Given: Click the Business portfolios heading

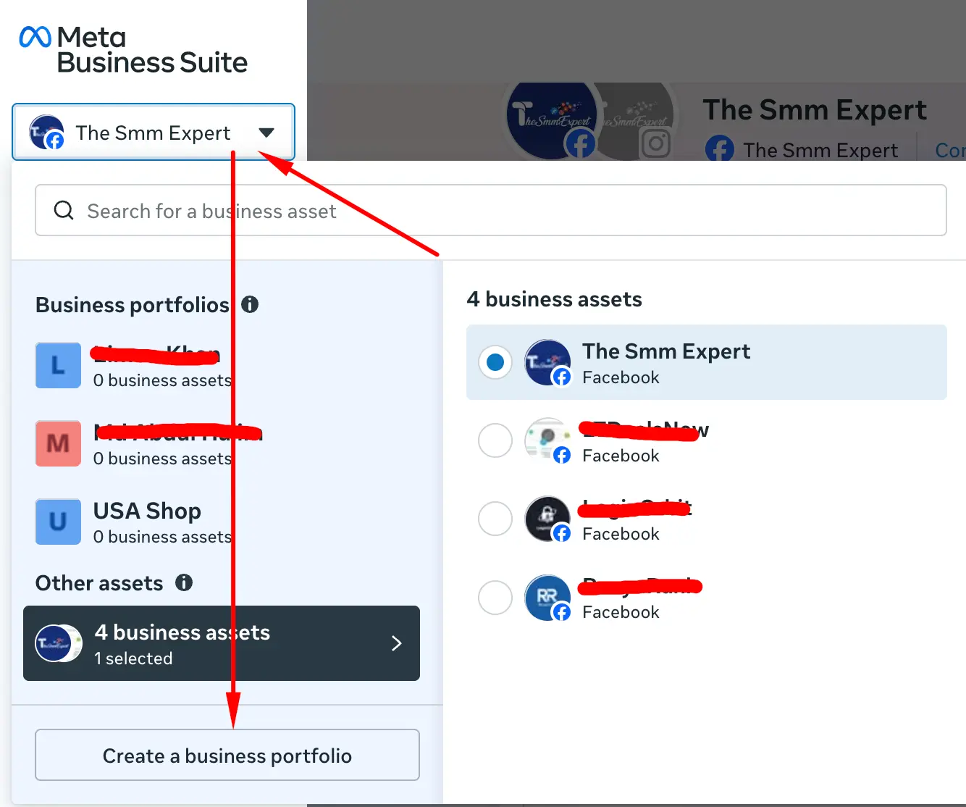Looking at the screenshot, I should [x=133, y=305].
